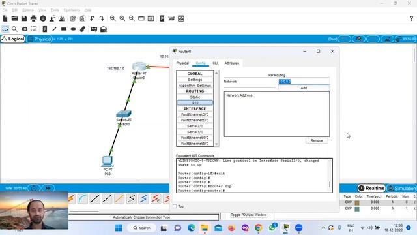Pick the dashed crossover cable connection

[x=107, y=198]
